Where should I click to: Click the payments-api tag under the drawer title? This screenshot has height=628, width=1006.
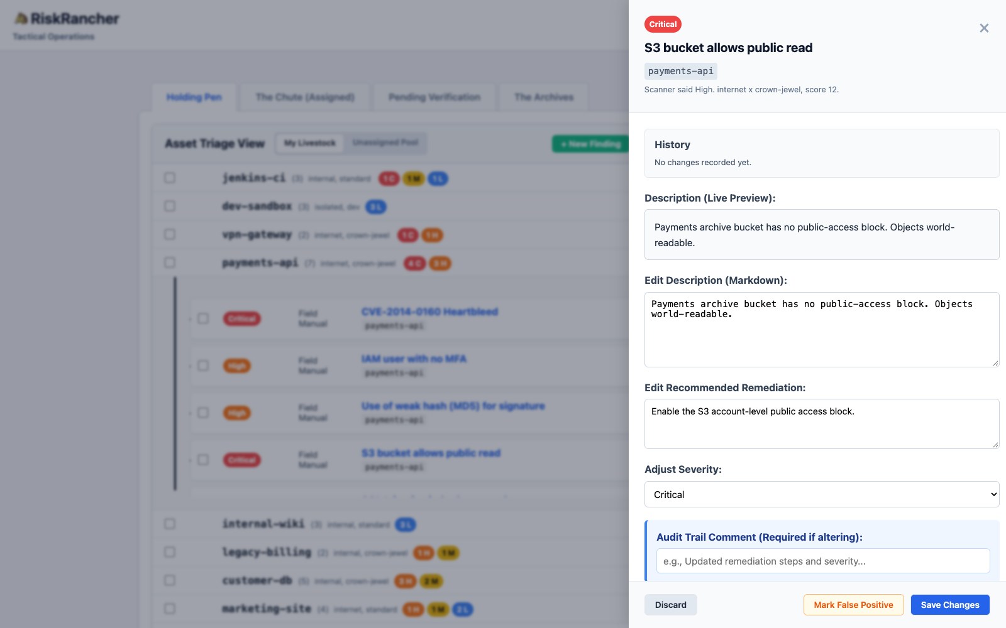pos(681,71)
